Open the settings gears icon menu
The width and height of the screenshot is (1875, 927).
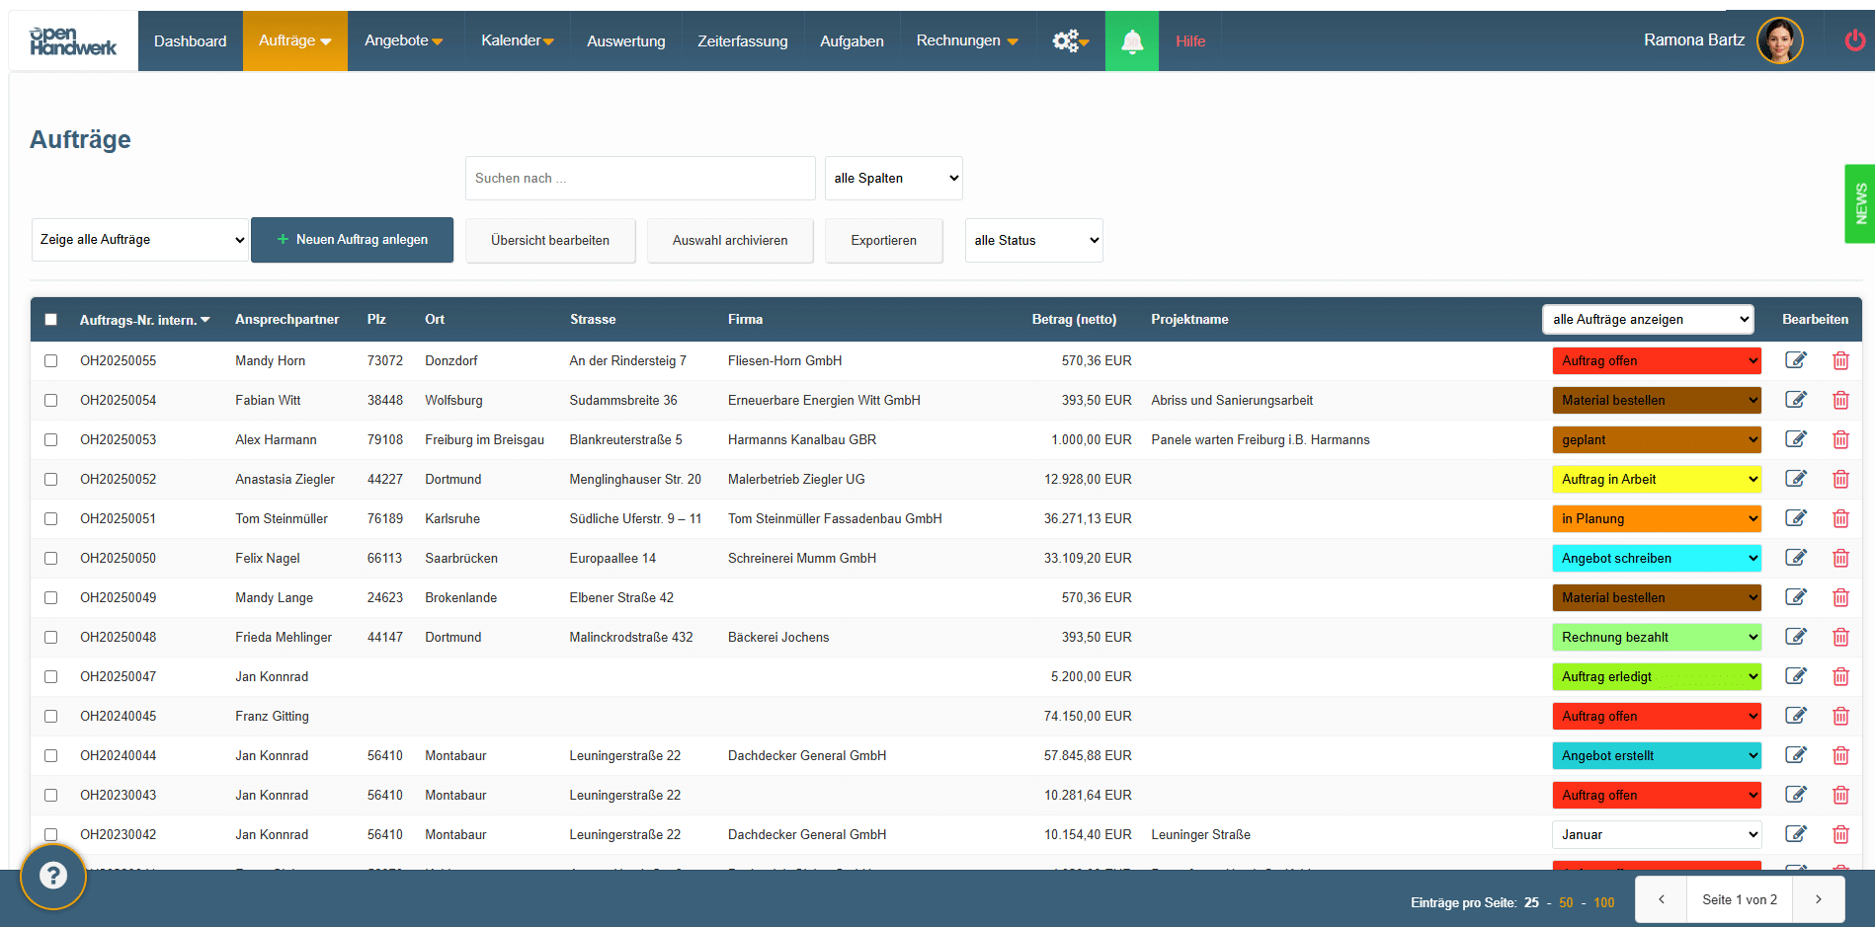(1069, 41)
